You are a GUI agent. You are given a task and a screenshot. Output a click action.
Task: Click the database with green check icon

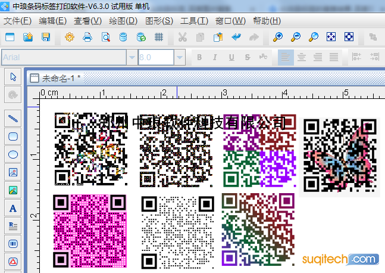click(x=141, y=37)
